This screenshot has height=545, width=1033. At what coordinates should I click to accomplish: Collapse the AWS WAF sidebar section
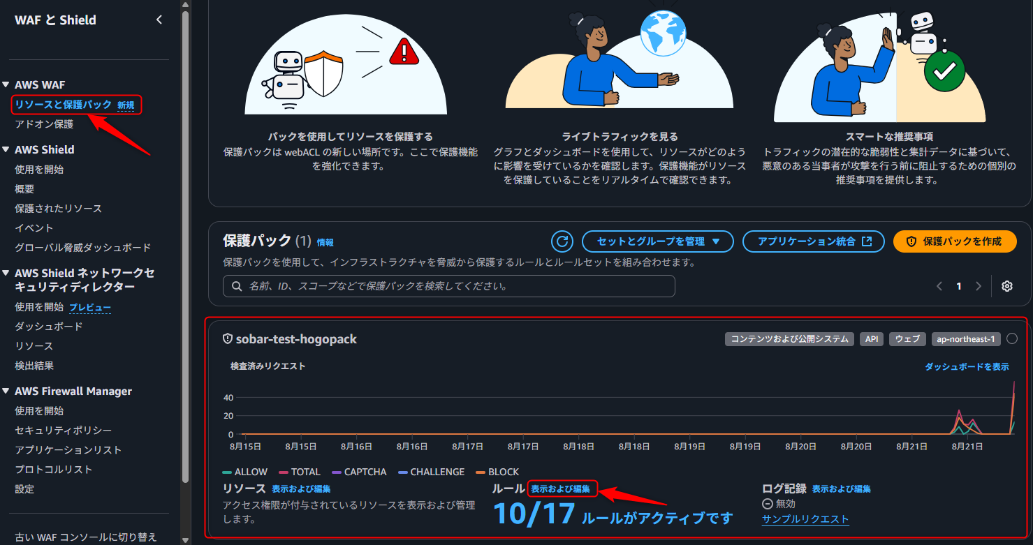click(6, 85)
